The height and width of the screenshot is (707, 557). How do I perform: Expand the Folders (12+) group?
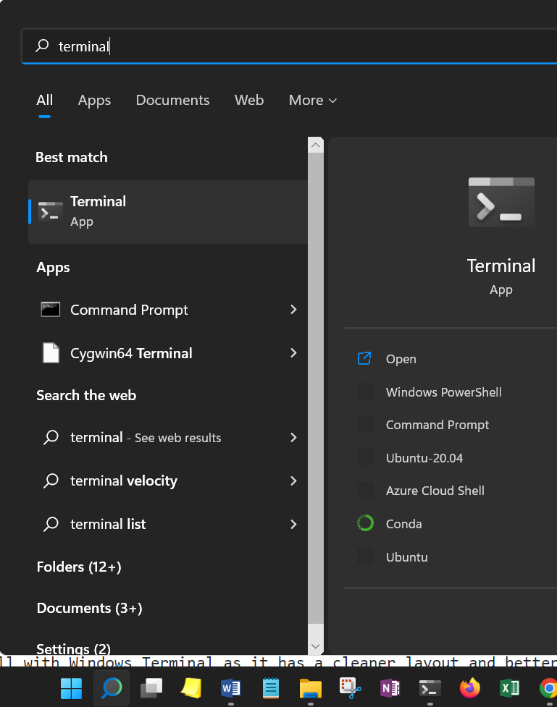[79, 567]
